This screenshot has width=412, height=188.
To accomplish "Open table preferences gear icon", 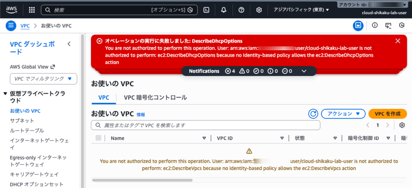I will [x=402, y=125].
